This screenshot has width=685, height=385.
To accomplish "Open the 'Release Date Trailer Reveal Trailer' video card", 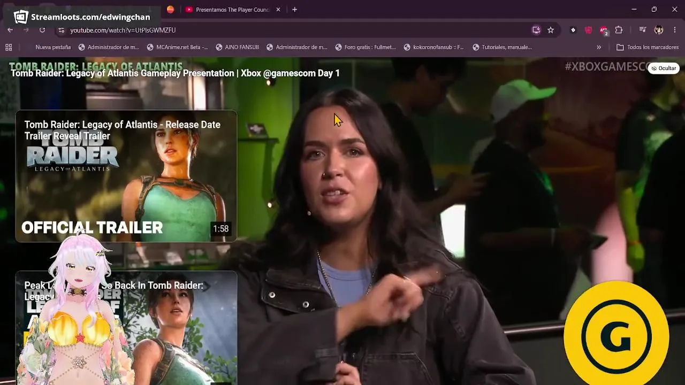I will coord(126,176).
